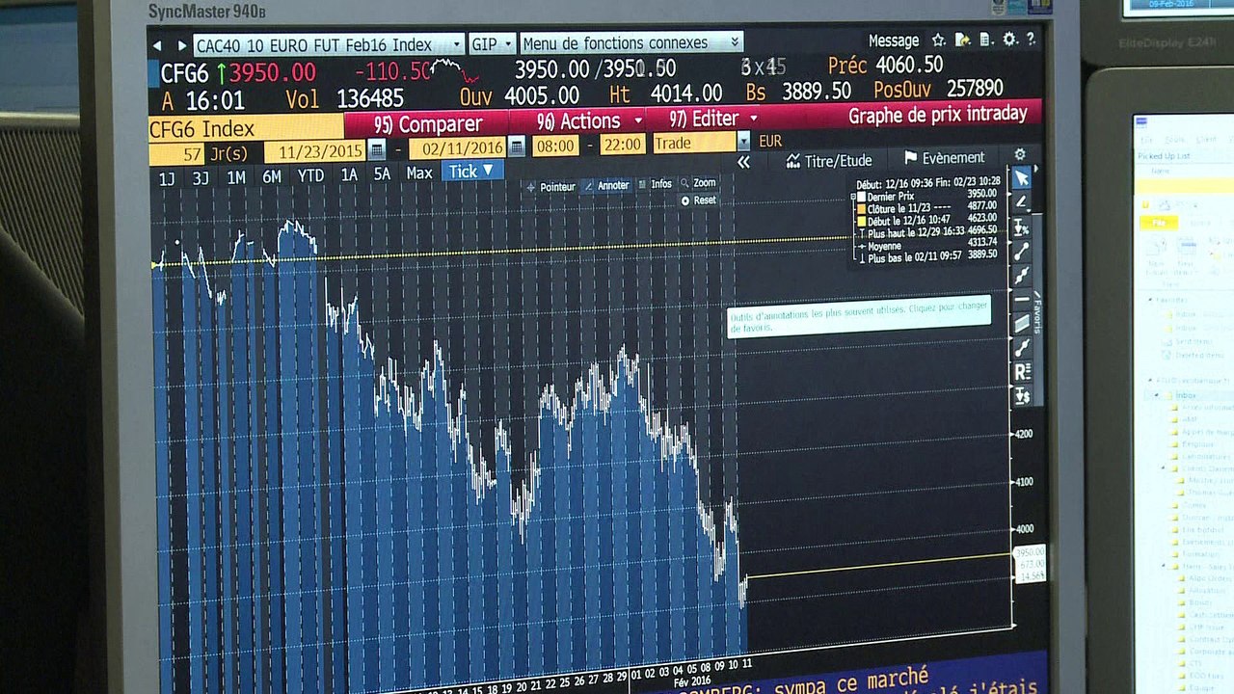Screen dimensions: 1234x694
Task: Select the horizontal line annotation tool
Action: tap(1022, 300)
